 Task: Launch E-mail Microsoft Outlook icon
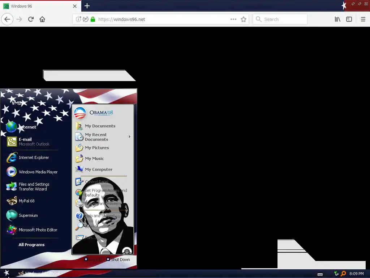pyautogui.click(x=12, y=142)
